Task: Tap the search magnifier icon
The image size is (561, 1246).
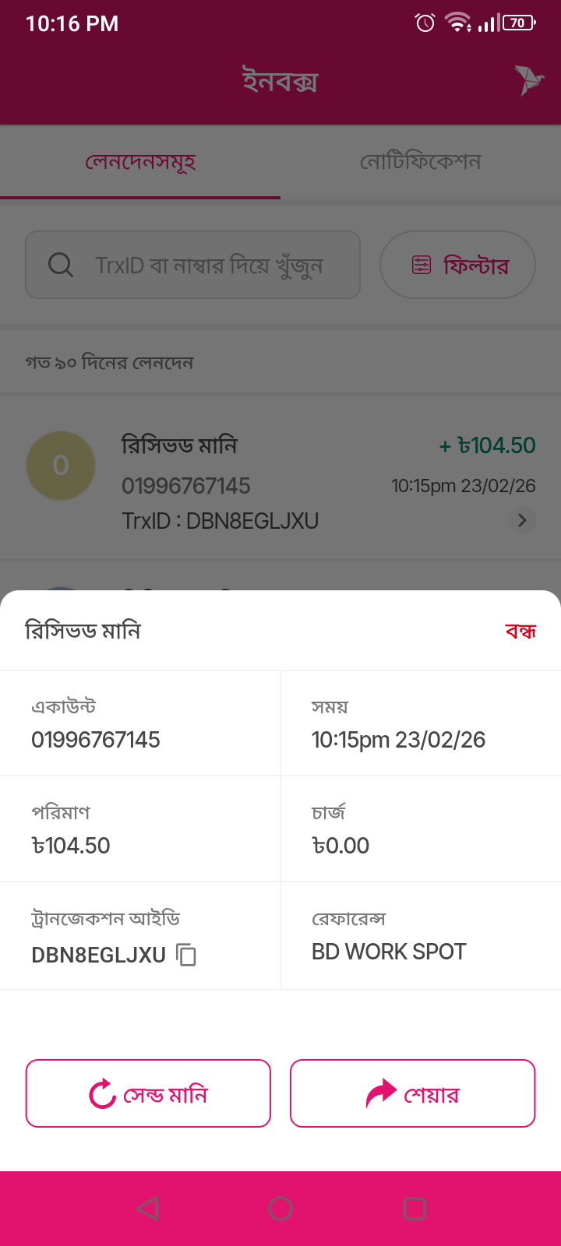Action: (61, 265)
